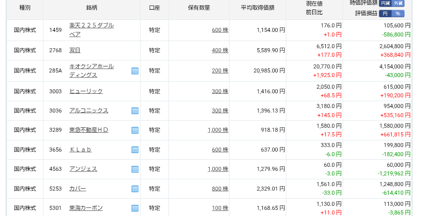Open the 双日 stock link

click(75, 50)
